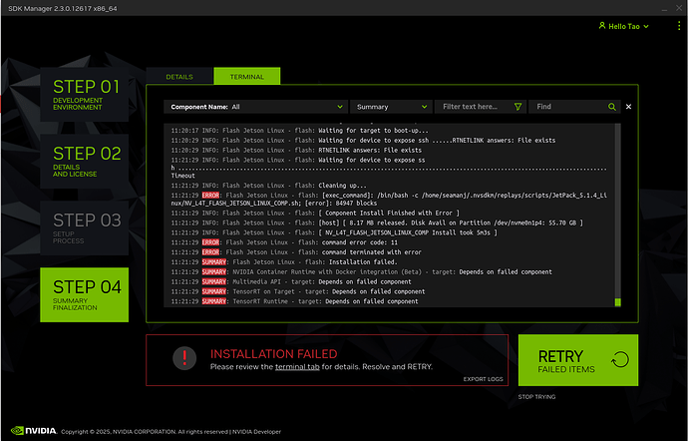Switch to the DETAILS tab
The height and width of the screenshot is (441, 688).
click(179, 77)
